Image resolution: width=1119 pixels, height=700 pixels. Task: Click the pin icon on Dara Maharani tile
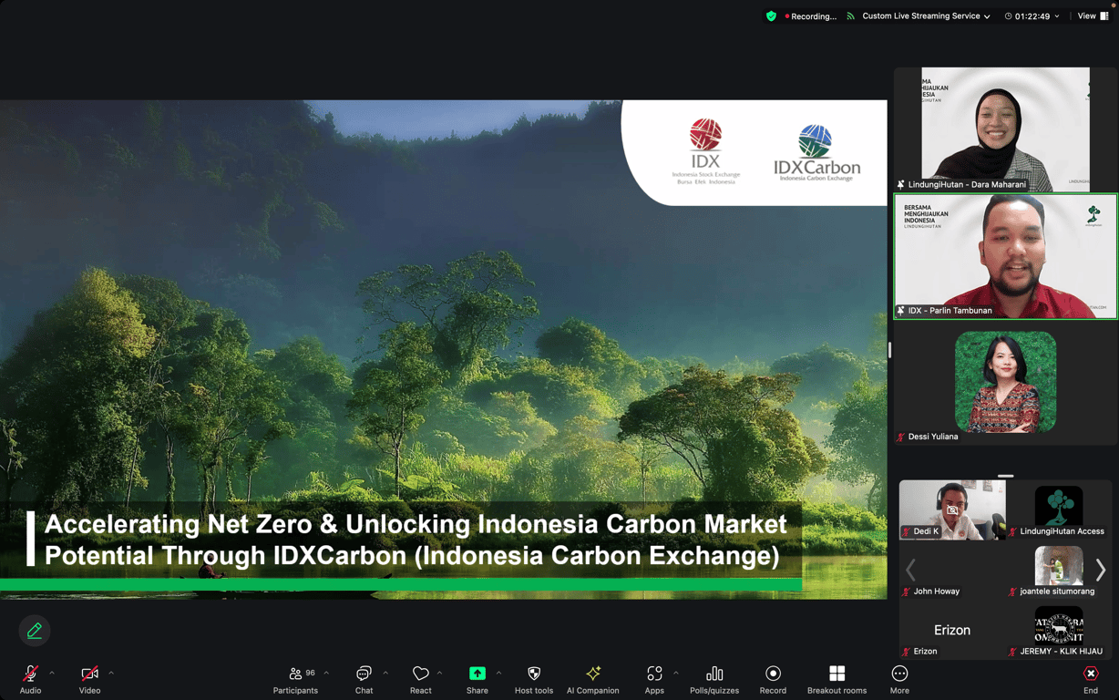[901, 185]
